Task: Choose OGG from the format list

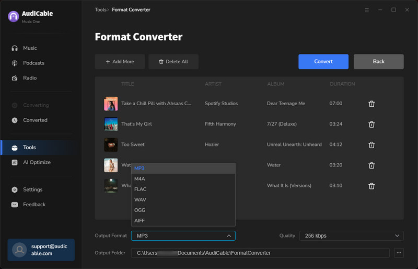Action: 183,210
